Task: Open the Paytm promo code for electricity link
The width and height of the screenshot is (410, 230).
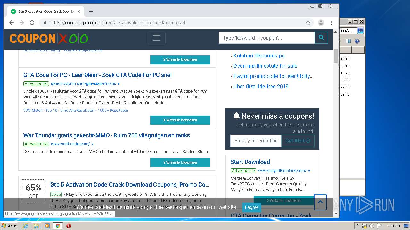Action: click(x=273, y=76)
